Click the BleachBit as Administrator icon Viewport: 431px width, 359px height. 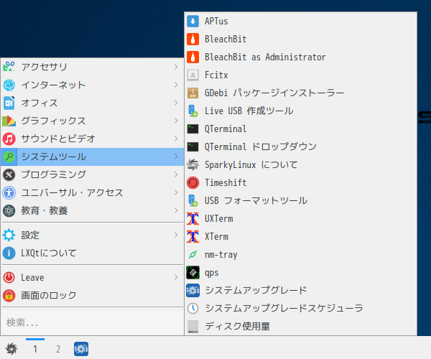click(x=193, y=57)
